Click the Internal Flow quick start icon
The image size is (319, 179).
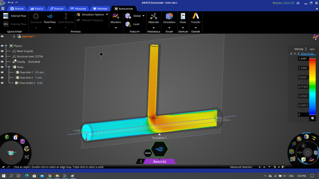(x=6, y=16)
